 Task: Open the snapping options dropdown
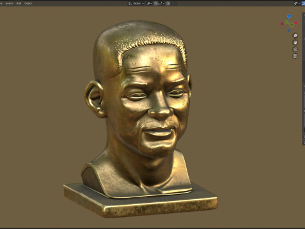tap(161, 3)
